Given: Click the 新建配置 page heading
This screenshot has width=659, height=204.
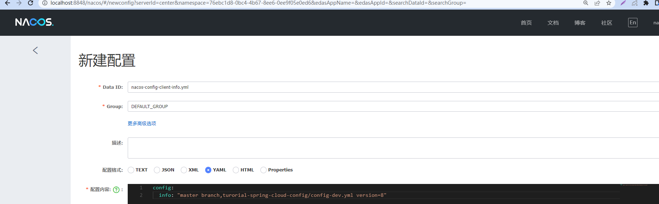Looking at the screenshot, I should tap(107, 60).
